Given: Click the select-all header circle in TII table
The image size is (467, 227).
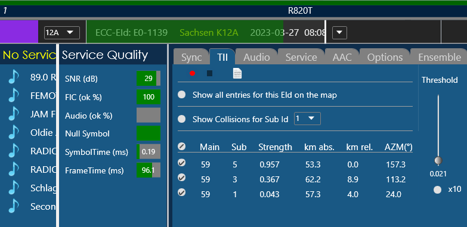Looking at the screenshot, I should [181, 147].
